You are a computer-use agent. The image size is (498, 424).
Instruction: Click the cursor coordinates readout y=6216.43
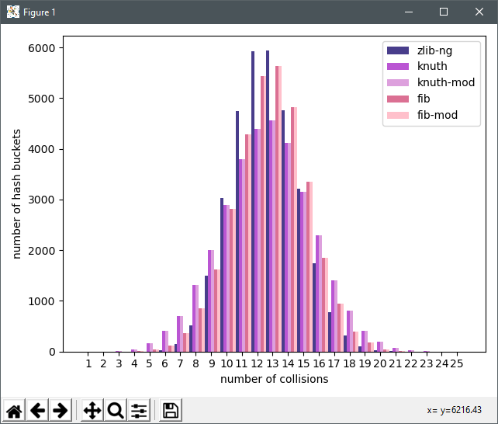click(454, 410)
